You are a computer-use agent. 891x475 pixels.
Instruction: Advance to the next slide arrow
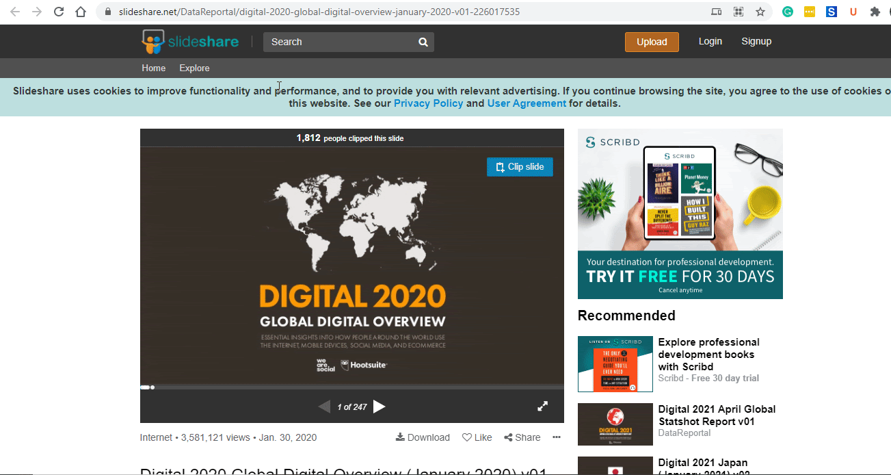(380, 407)
